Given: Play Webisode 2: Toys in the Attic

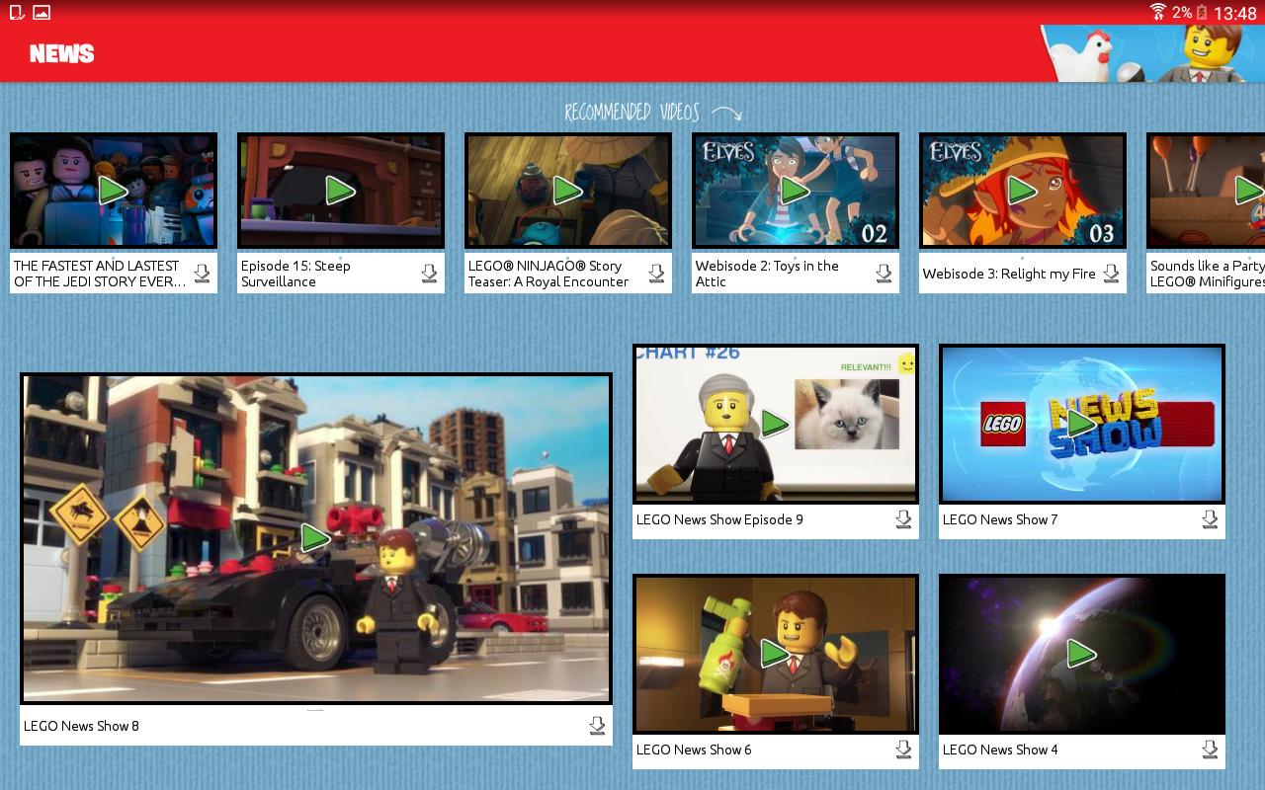Looking at the screenshot, I should [x=795, y=190].
